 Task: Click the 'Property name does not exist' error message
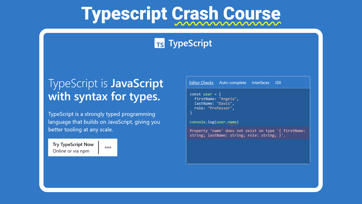247,133
